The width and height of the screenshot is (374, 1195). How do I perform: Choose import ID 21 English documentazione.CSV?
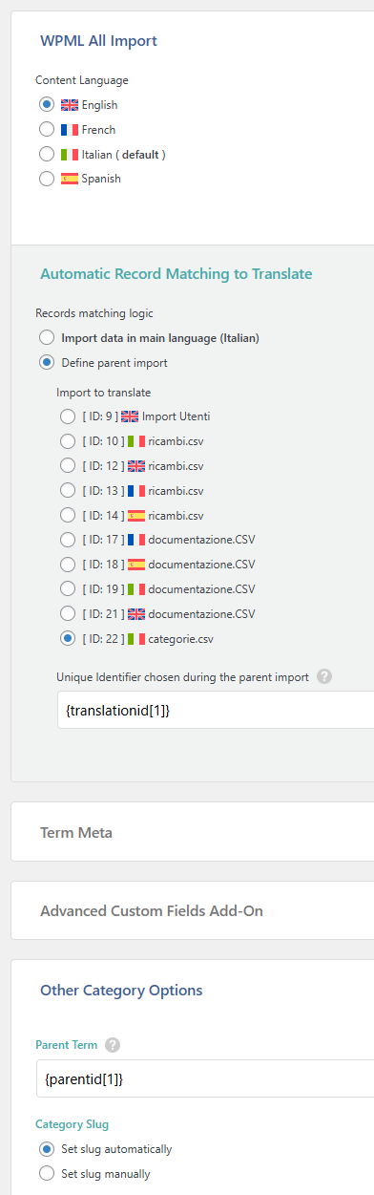pyautogui.click(x=67, y=612)
